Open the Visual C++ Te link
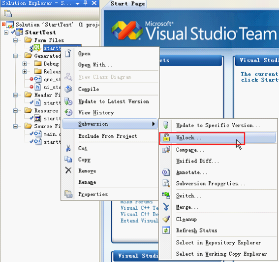Image resolution: width=279 pixels, height=262 pixels. (x=139, y=208)
